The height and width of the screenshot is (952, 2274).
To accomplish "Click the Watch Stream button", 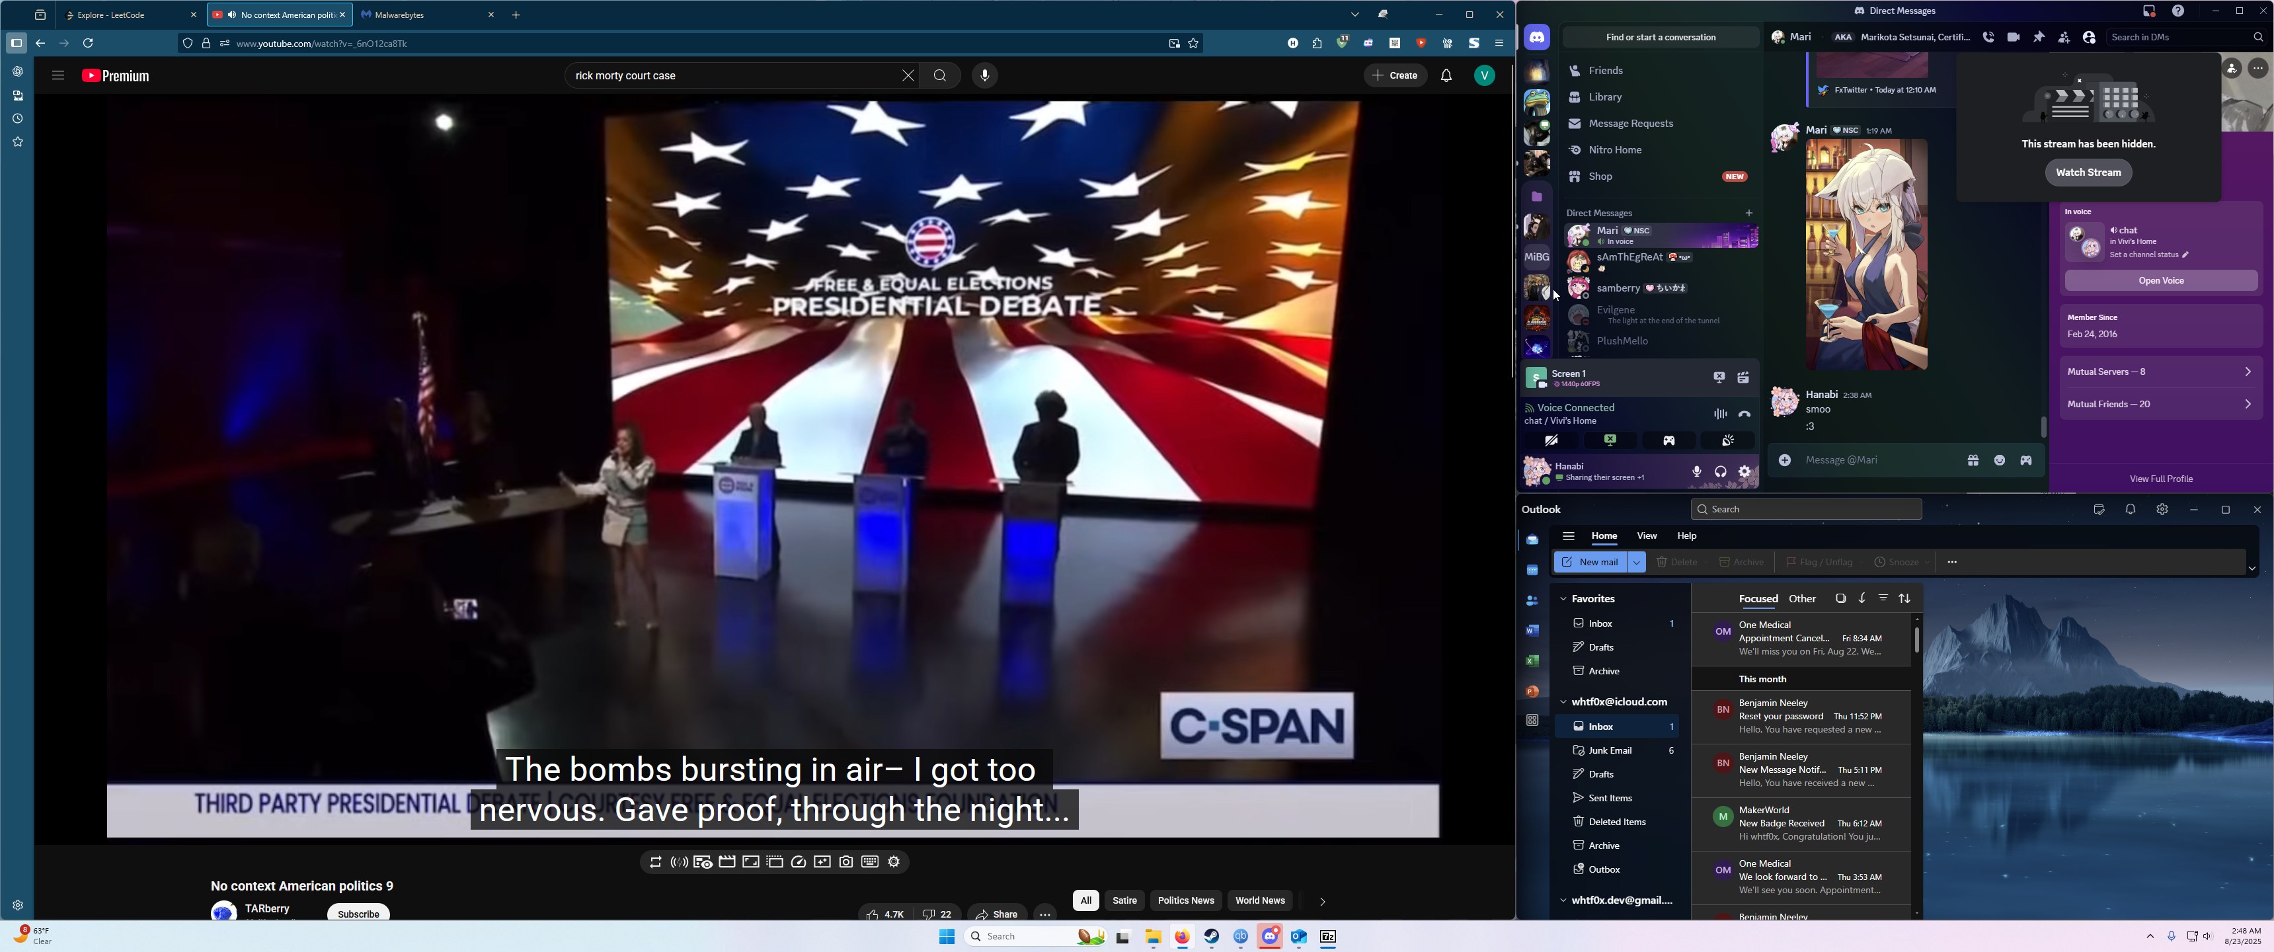I will pyautogui.click(x=2088, y=172).
